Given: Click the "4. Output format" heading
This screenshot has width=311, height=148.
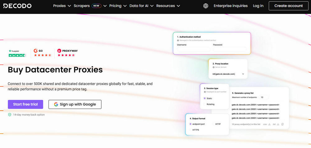Looking at the screenshot, I should tap(197, 119).
